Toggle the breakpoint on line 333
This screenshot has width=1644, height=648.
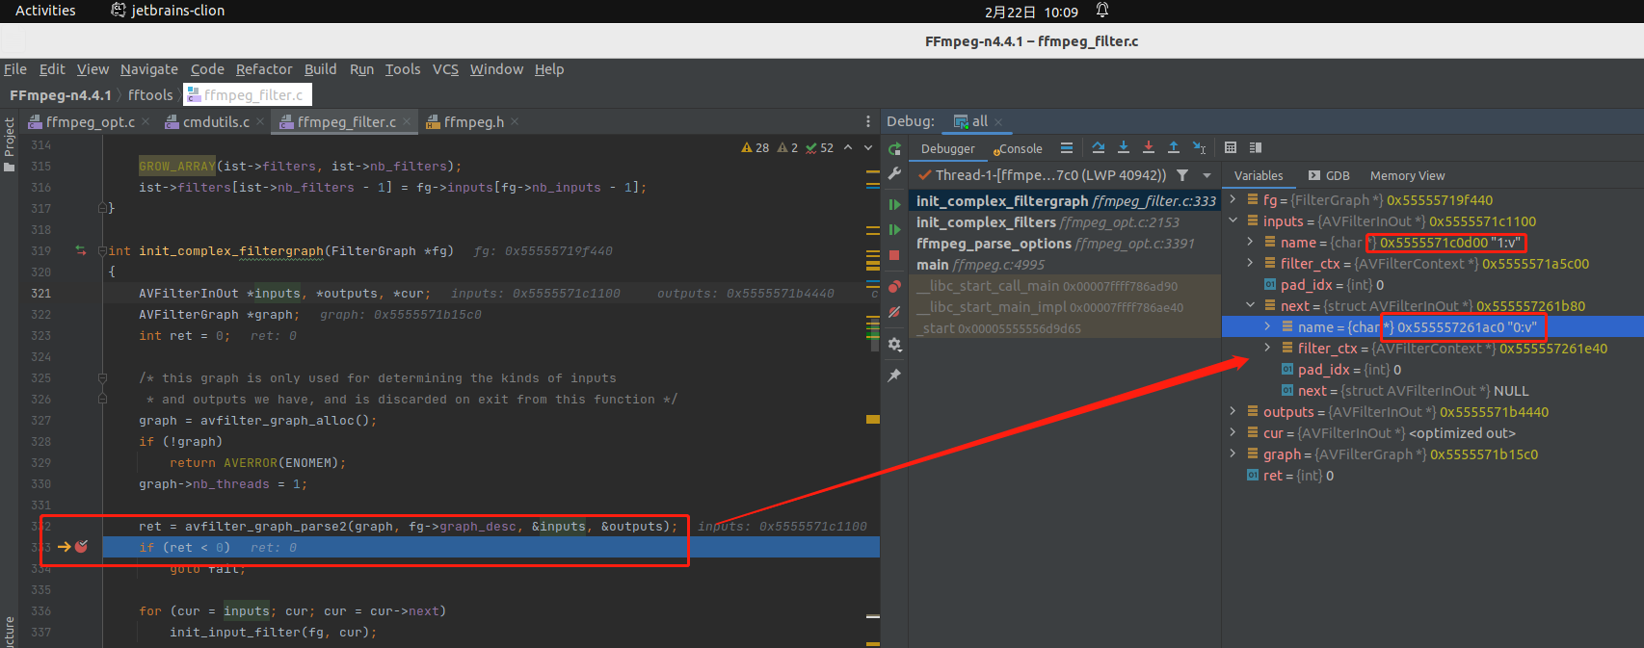pos(82,547)
